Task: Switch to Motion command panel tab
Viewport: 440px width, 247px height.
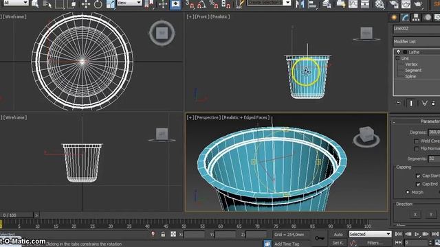Action: tap(428, 17)
